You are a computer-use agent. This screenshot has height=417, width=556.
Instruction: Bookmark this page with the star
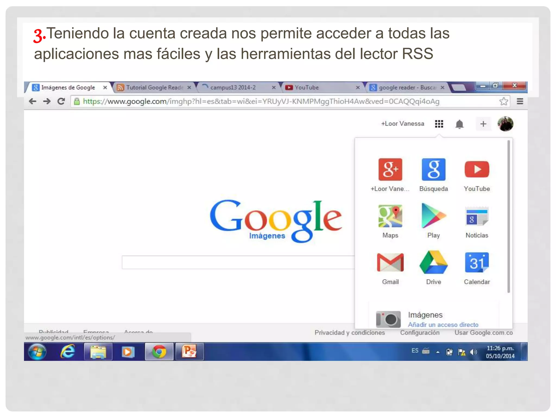pos(504,101)
